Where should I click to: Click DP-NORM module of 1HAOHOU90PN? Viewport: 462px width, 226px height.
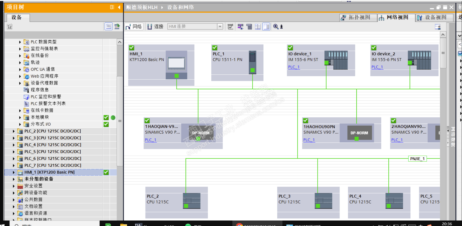[359, 133]
